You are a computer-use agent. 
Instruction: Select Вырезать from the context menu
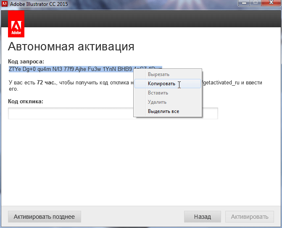tap(168, 74)
